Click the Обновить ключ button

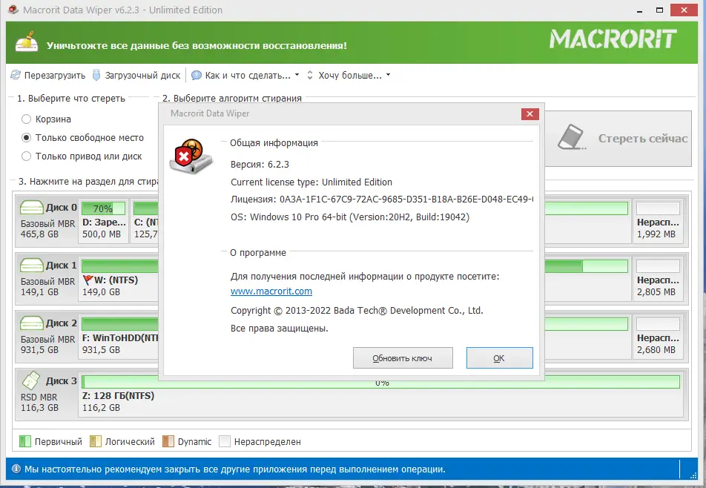[x=403, y=358]
